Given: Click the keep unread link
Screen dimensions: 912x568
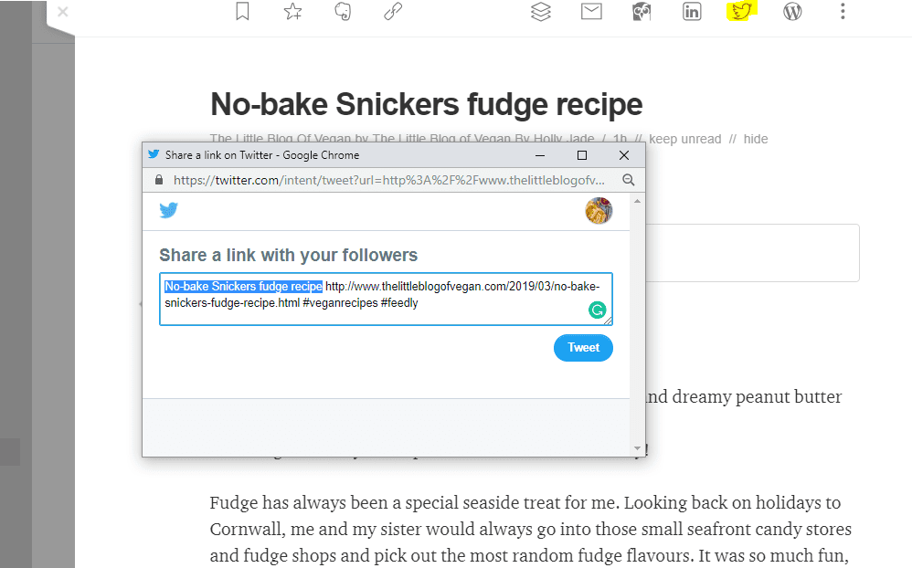Looking at the screenshot, I should coord(685,139).
